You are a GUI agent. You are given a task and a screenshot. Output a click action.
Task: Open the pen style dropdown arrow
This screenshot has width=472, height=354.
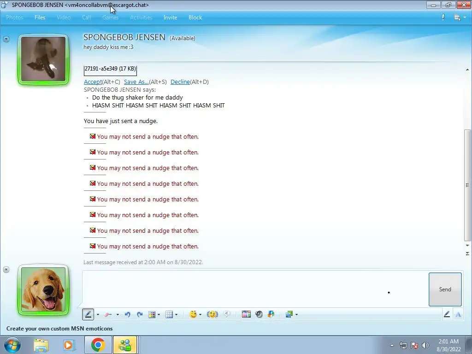click(98, 315)
